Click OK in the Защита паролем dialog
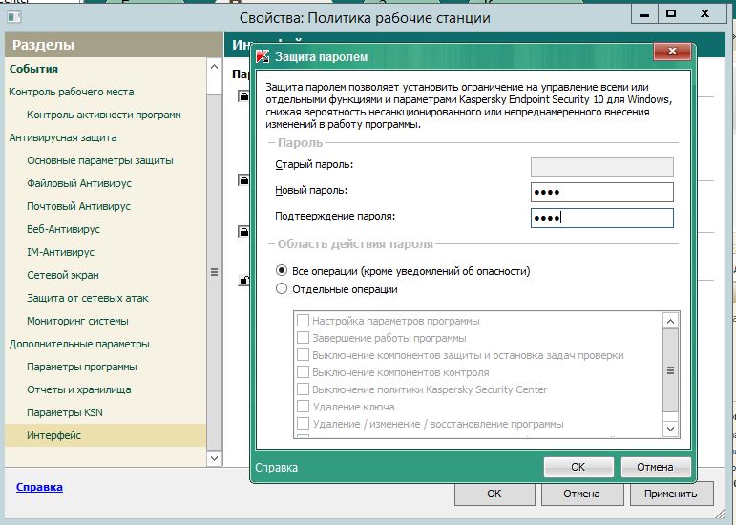 pos(578,467)
